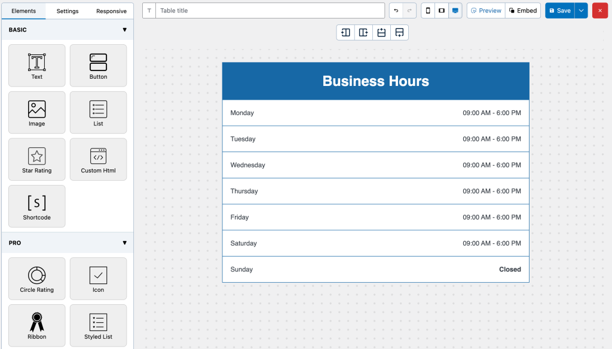612x349 pixels.
Task: Click the Preview button
Action: 486,11
